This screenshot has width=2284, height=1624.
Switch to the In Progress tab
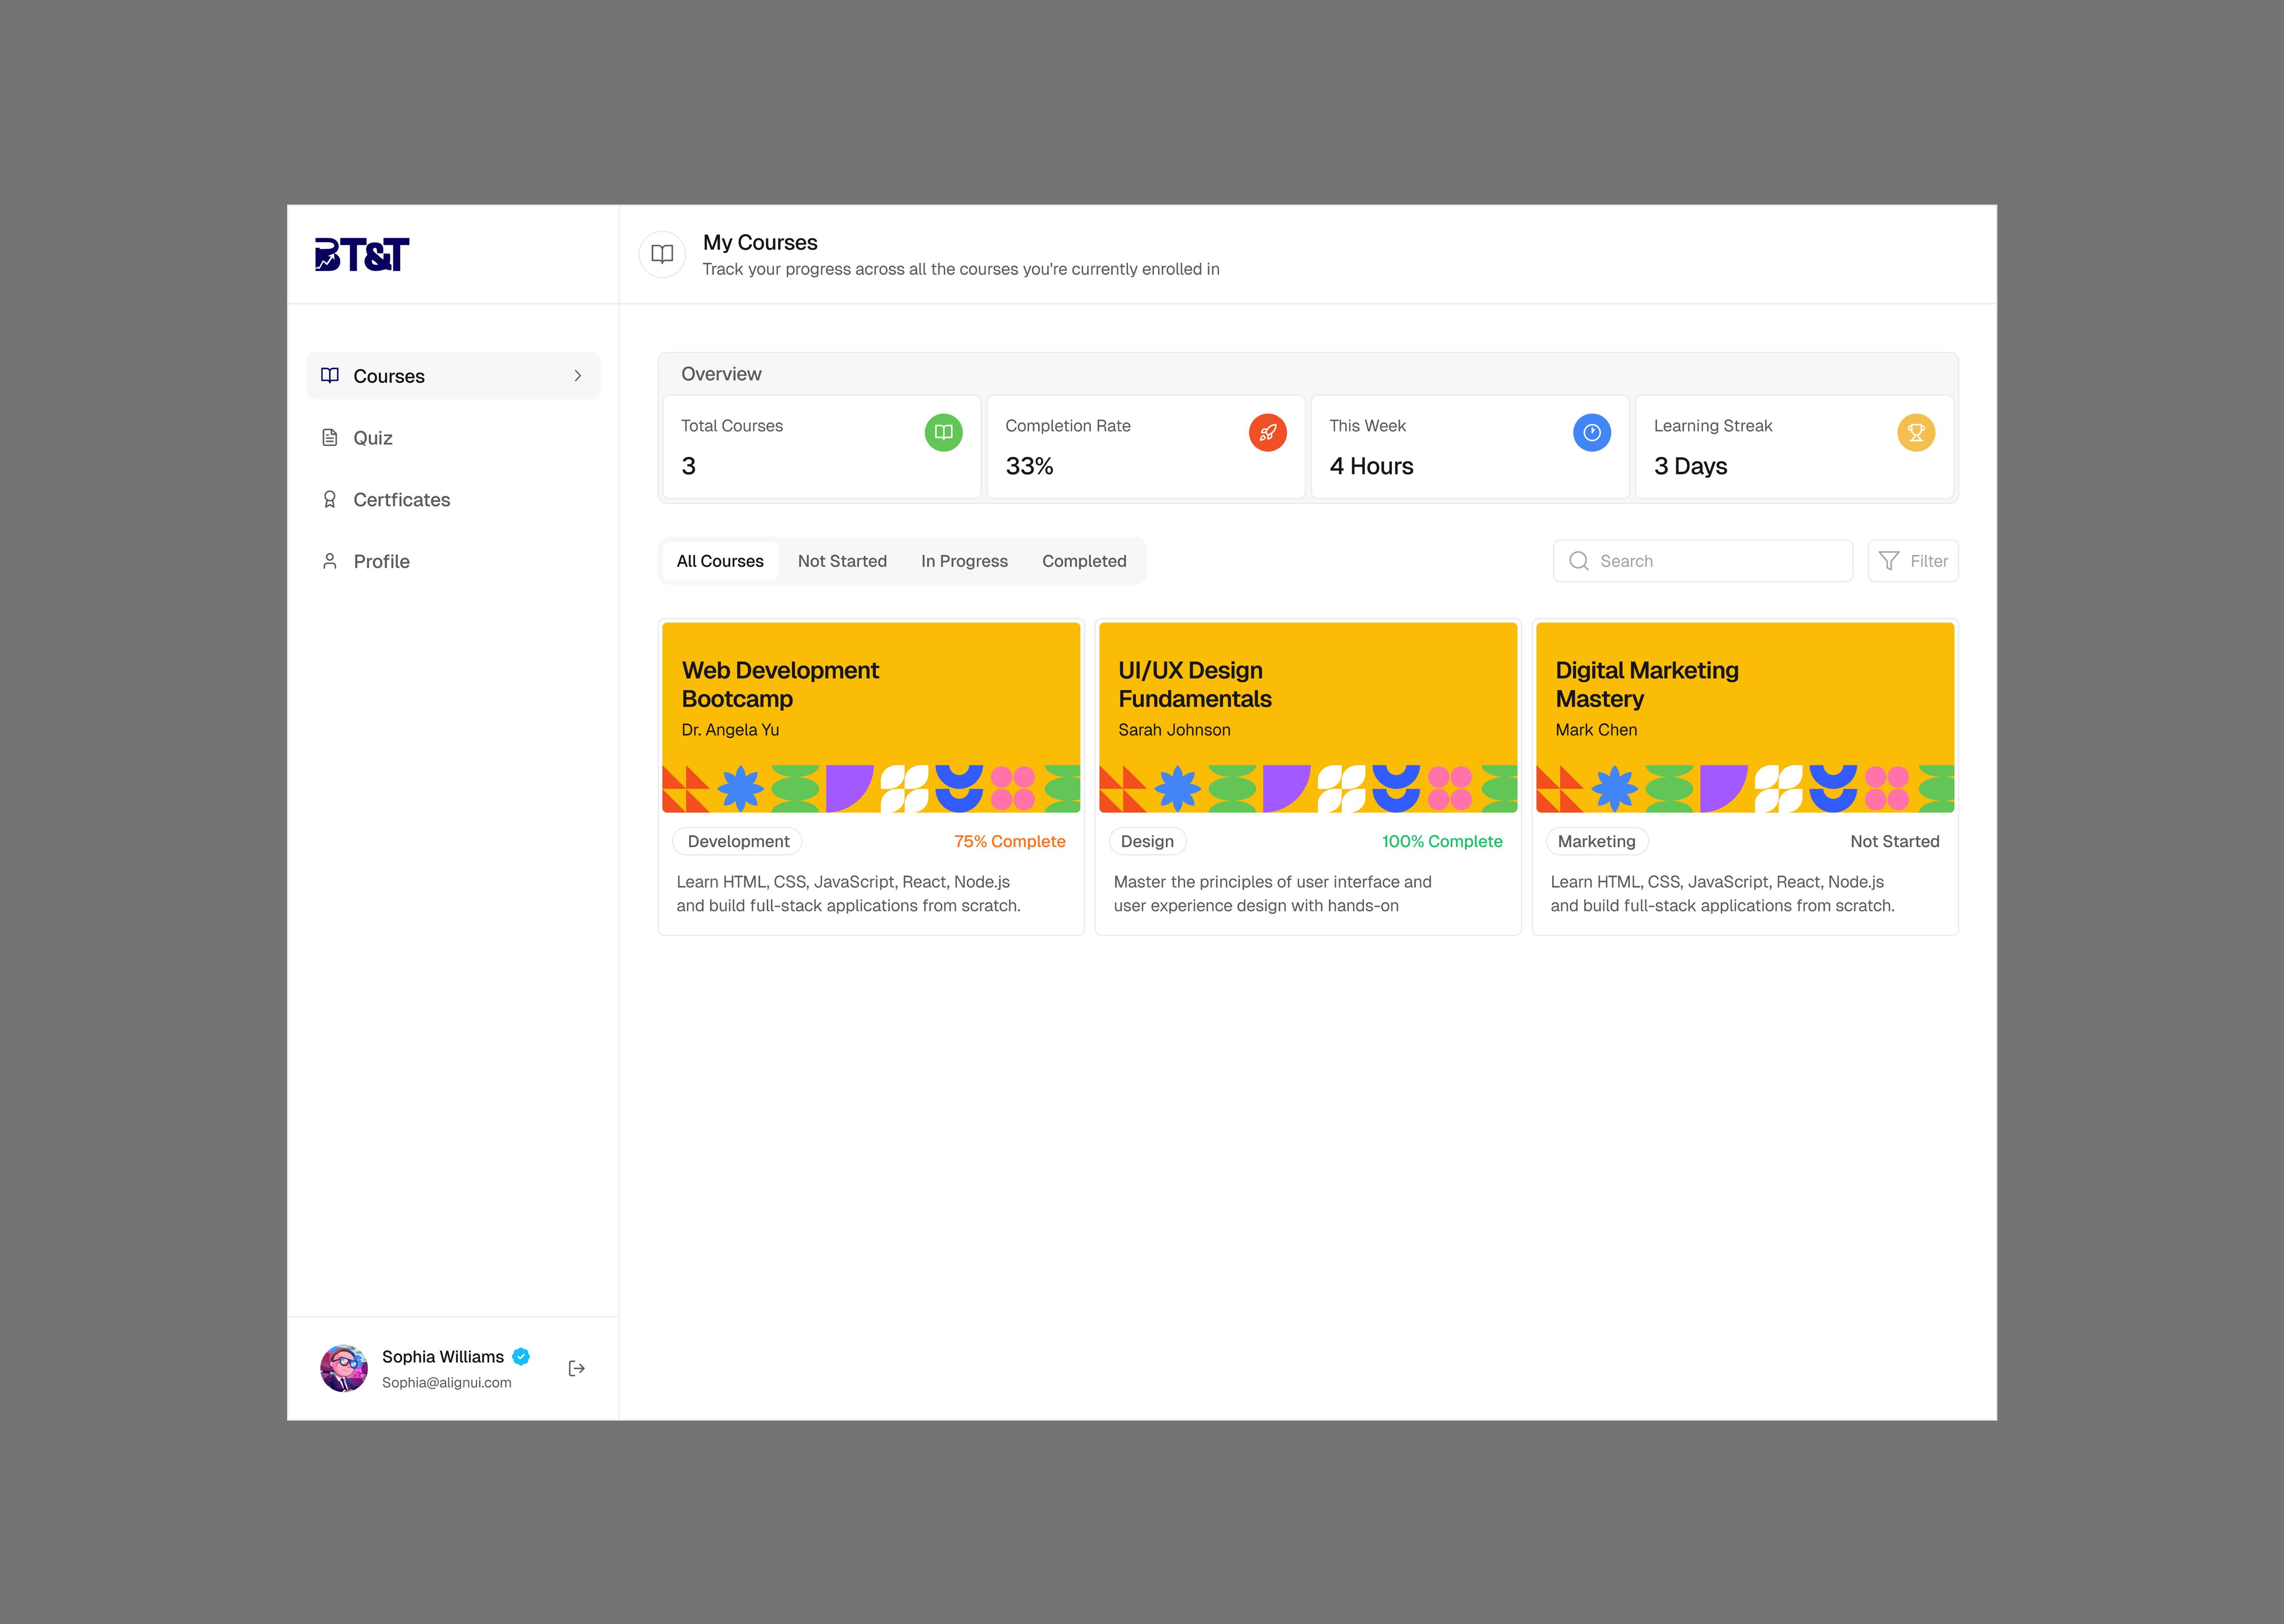tap(964, 561)
